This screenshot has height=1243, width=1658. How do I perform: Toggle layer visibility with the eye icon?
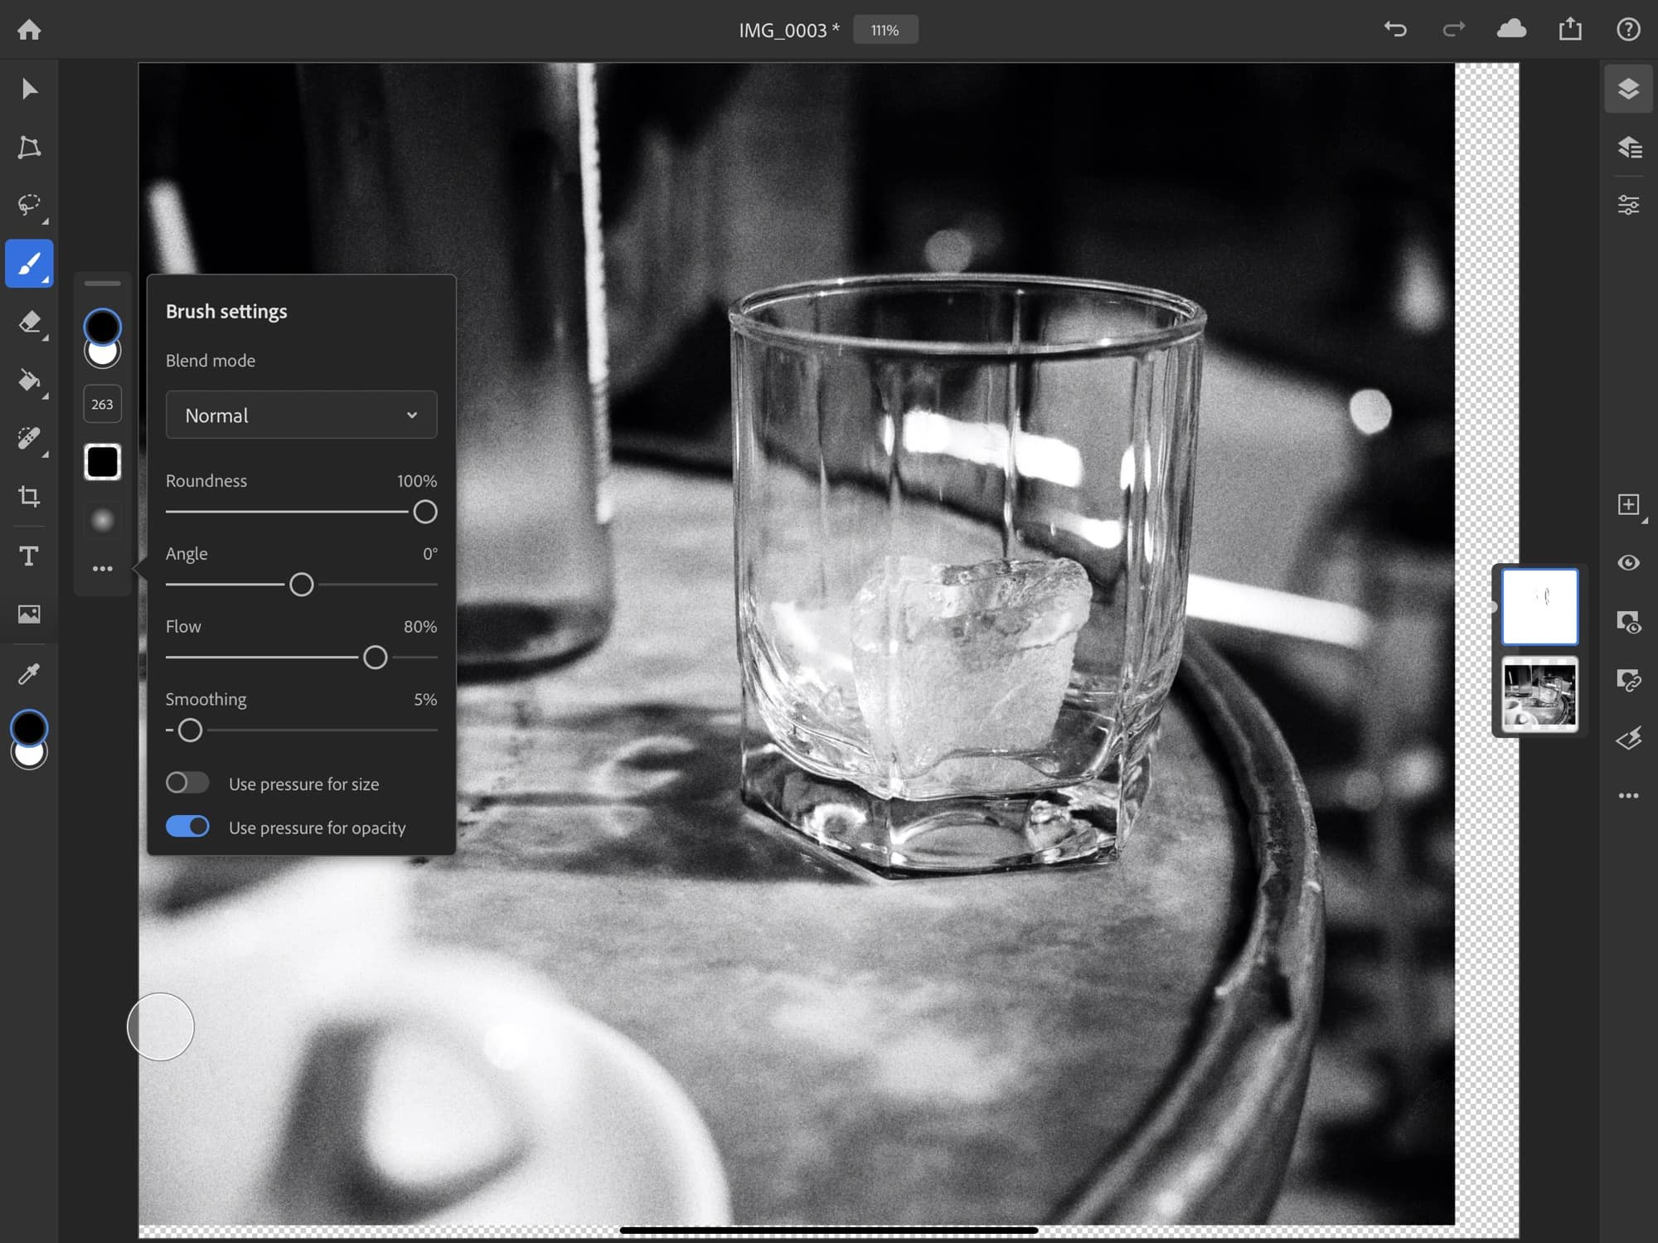point(1627,563)
